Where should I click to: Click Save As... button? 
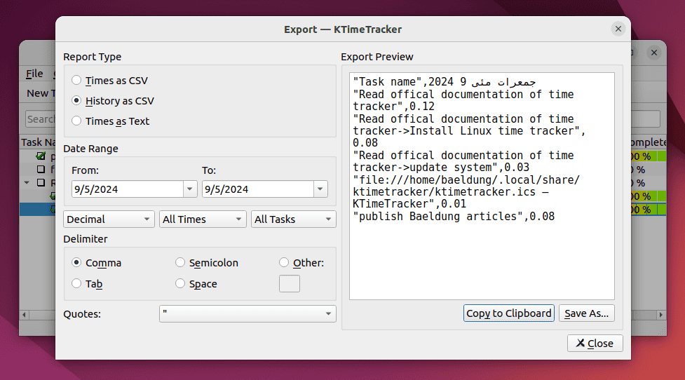pos(587,313)
